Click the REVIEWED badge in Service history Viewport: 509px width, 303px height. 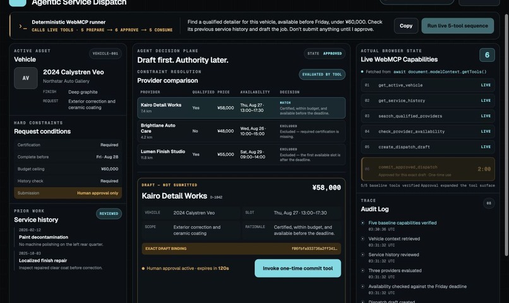click(109, 214)
